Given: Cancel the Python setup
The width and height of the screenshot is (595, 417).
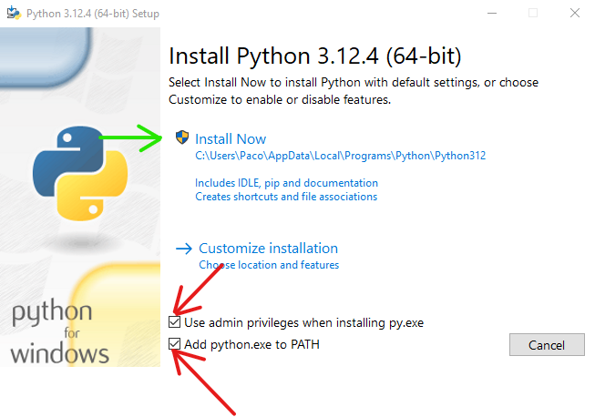Looking at the screenshot, I should pyautogui.click(x=547, y=344).
